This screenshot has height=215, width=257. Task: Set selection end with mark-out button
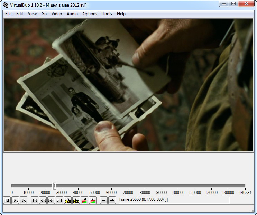[112, 200]
